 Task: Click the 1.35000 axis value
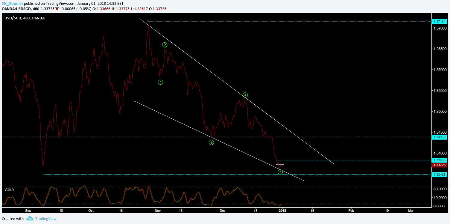click(x=440, y=111)
